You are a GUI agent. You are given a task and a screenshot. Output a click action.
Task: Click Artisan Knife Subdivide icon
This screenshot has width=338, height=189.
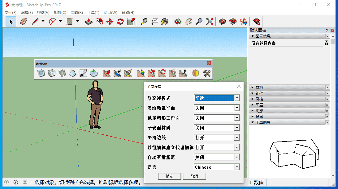point(83,73)
